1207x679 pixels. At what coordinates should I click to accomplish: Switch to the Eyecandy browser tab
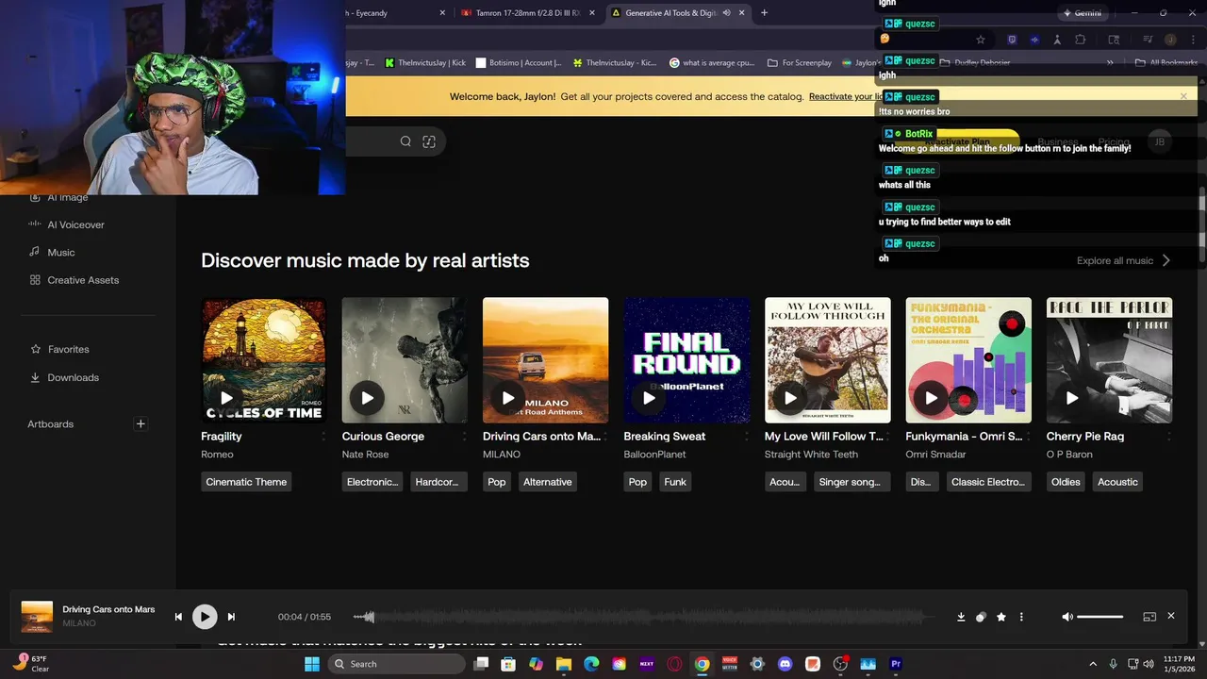[396, 13]
